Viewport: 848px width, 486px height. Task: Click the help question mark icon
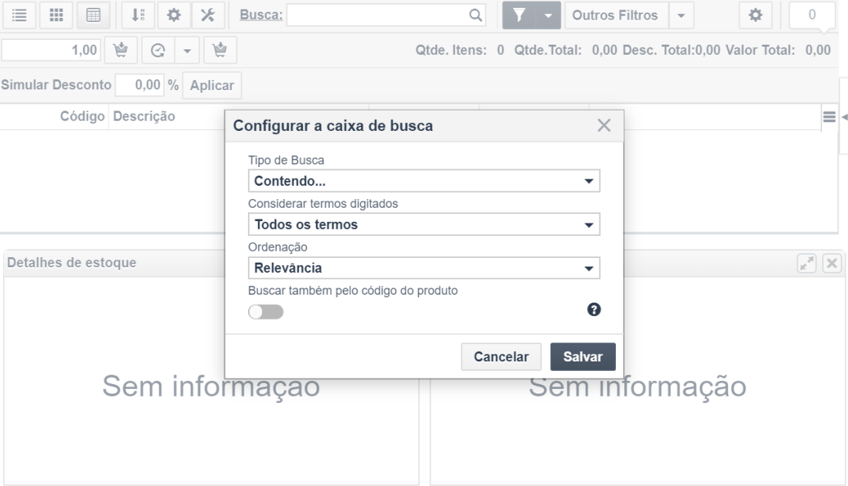[594, 309]
